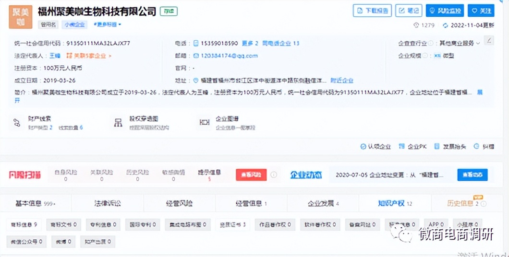Switch to the 历史信息 2 VIP tab

pos(467,203)
